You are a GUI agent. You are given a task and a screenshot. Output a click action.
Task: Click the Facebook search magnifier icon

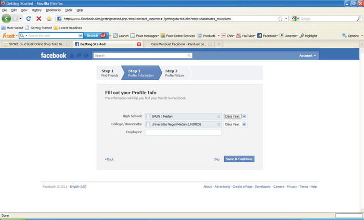[x=189, y=56]
